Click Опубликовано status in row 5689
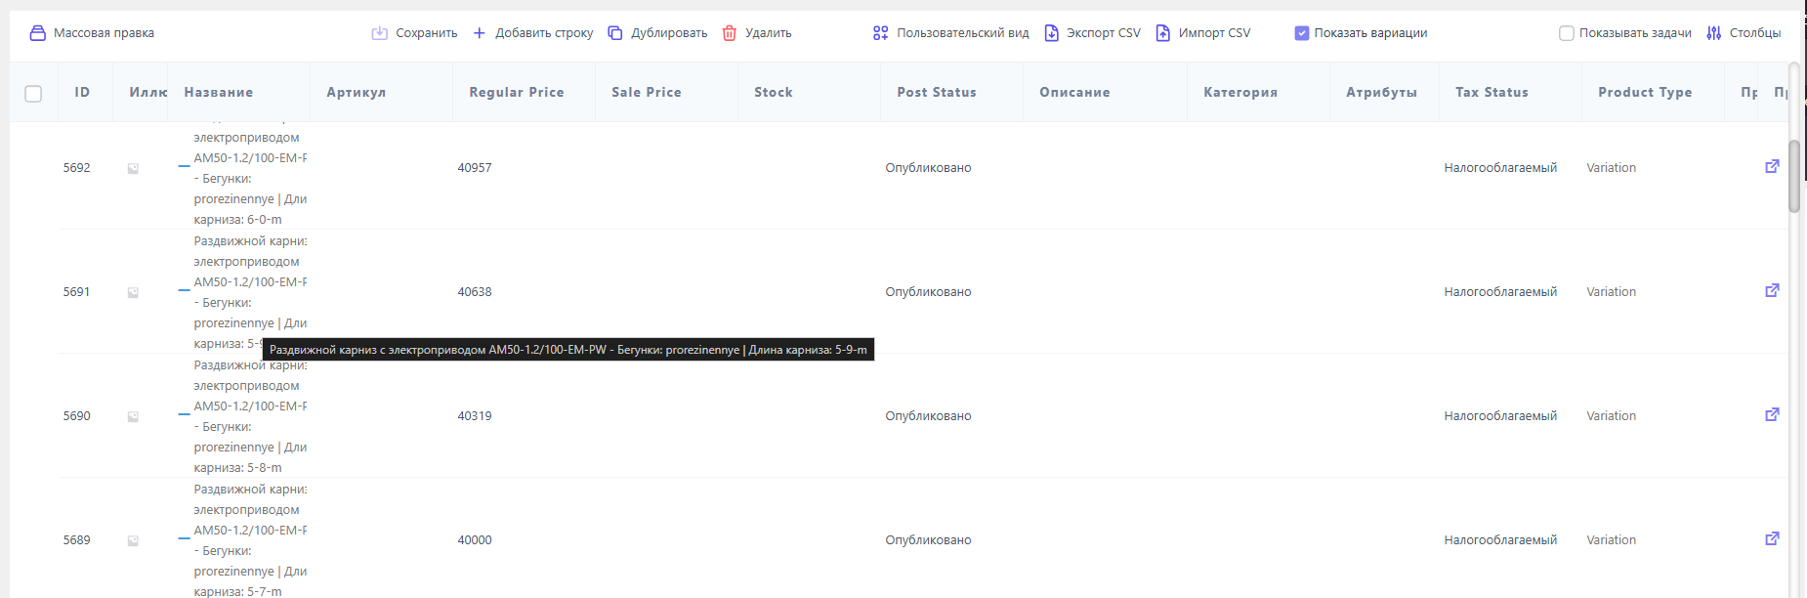 tap(928, 540)
